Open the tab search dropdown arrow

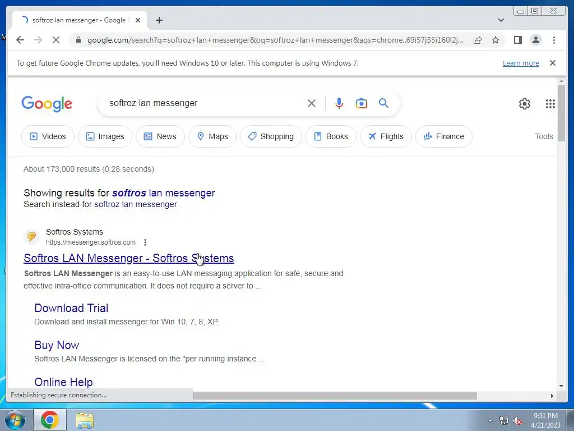(501, 20)
